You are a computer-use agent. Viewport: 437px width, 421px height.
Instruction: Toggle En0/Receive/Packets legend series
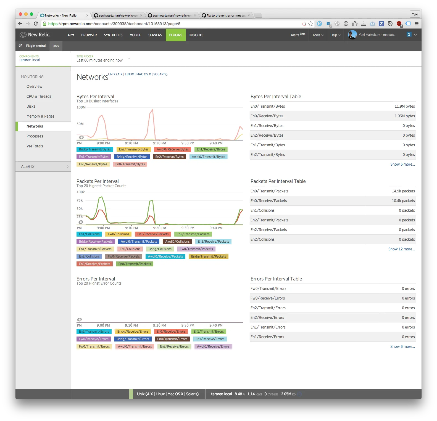coord(94,264)
